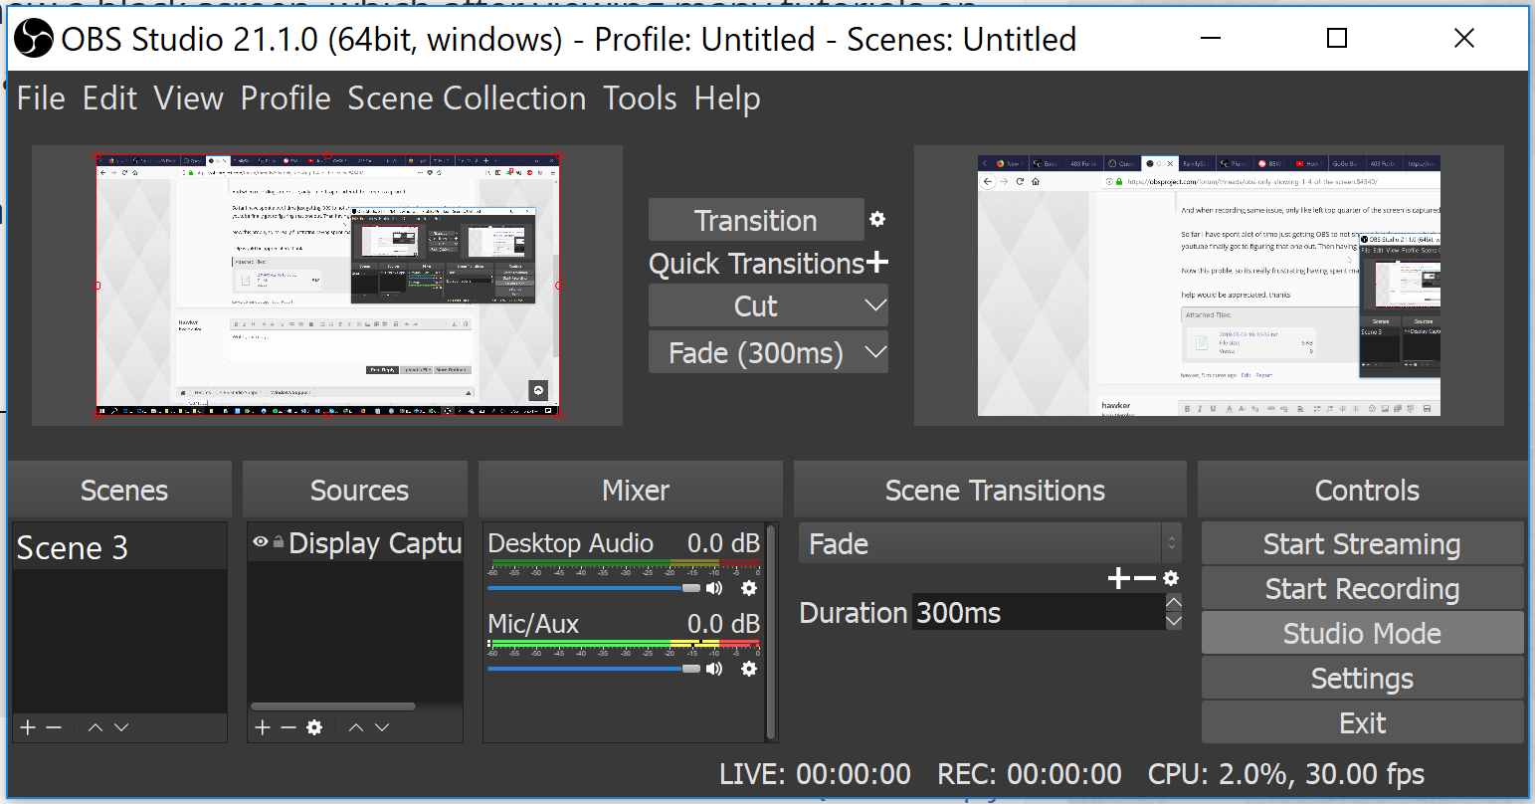Decrease Duration with the down stepper arrow
1535x804 pixels.
pos(1174,621)
